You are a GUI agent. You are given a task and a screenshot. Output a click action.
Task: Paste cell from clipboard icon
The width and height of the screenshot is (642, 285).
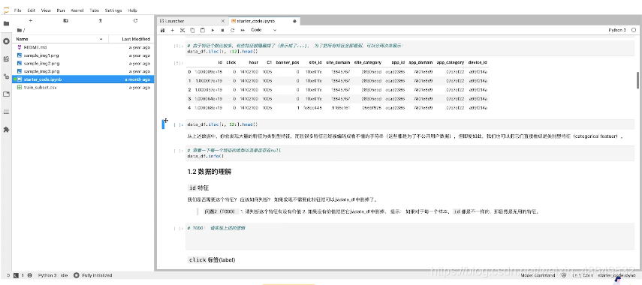coord(202,30)
